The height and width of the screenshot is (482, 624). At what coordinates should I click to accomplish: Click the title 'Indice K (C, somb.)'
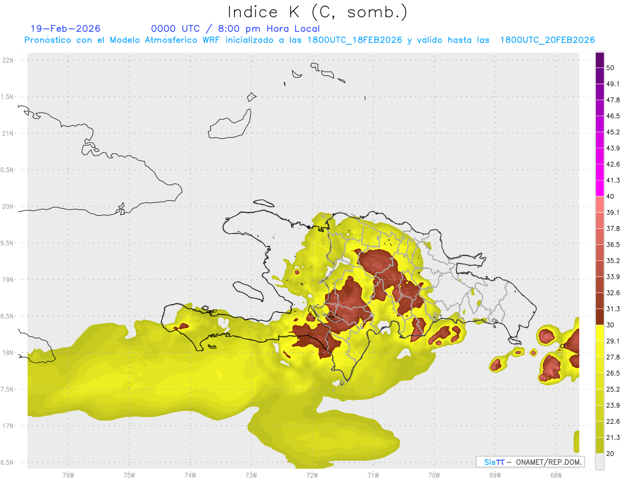[x=318, y=12]
